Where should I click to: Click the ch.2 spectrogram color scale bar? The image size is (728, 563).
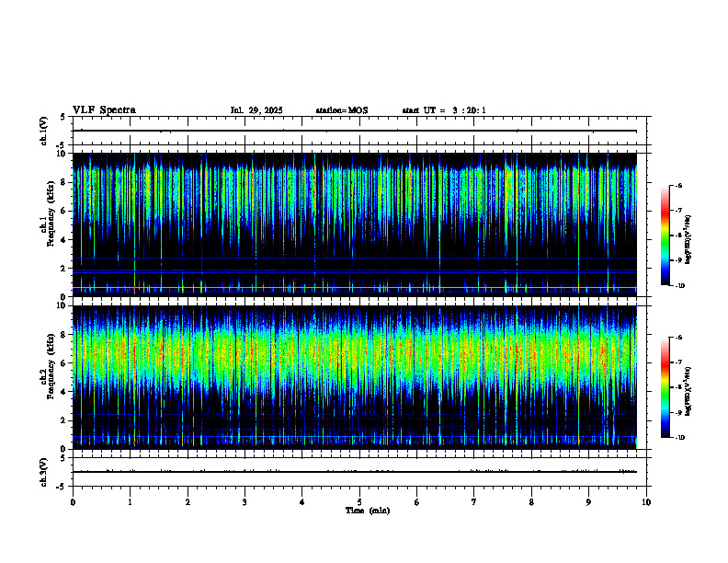coord(665,387)
